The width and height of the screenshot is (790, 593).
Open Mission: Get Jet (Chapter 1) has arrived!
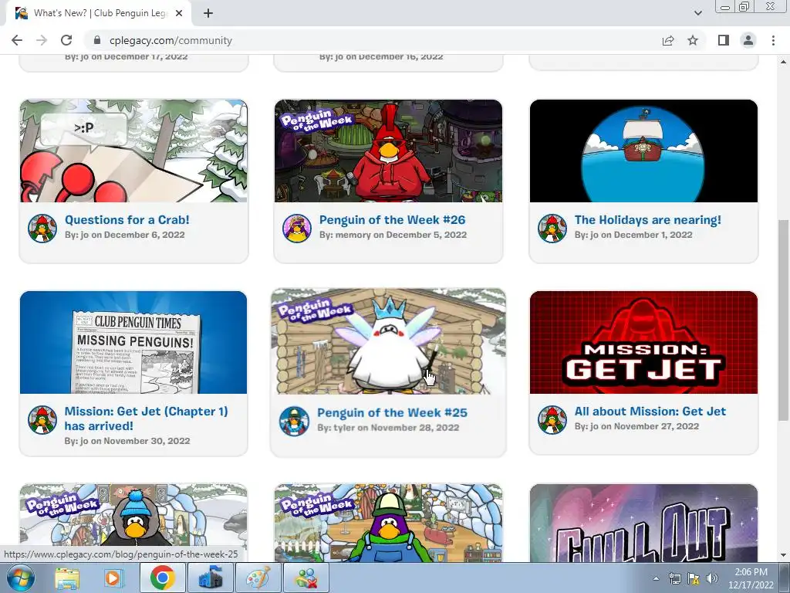click(x=146, y=418)
